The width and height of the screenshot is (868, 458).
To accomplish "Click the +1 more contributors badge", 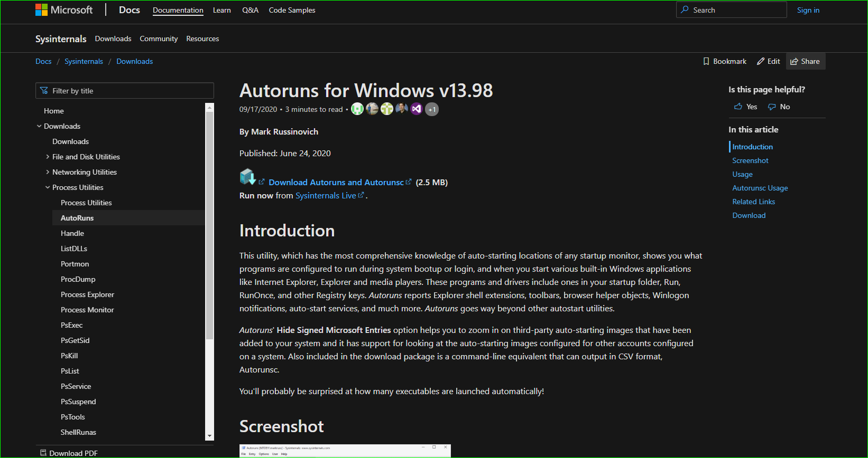I will pos(432,109).
